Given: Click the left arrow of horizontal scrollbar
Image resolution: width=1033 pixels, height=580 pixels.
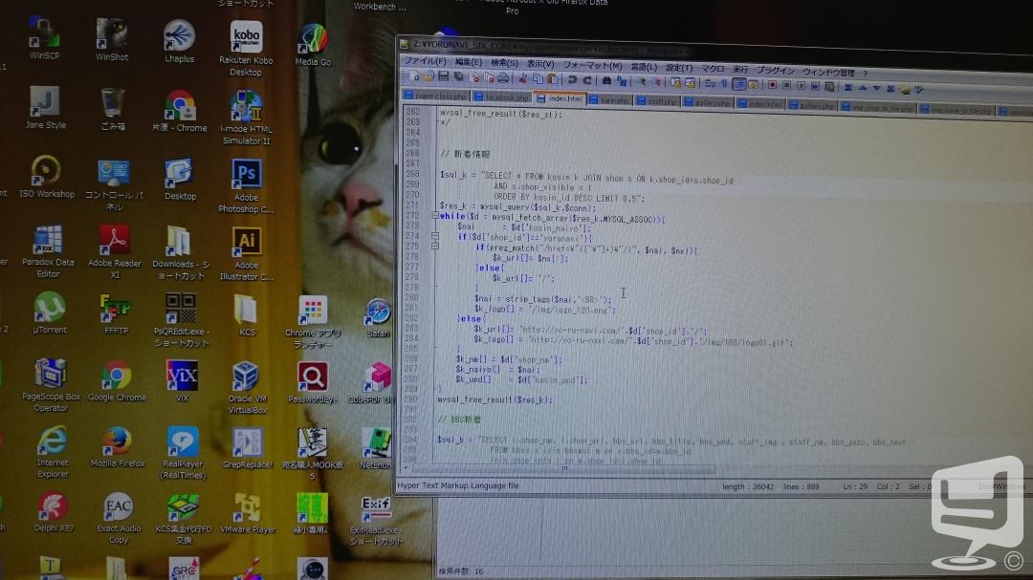Looking at the screenshot, I should pyautogui.click(x=406, y=469).
